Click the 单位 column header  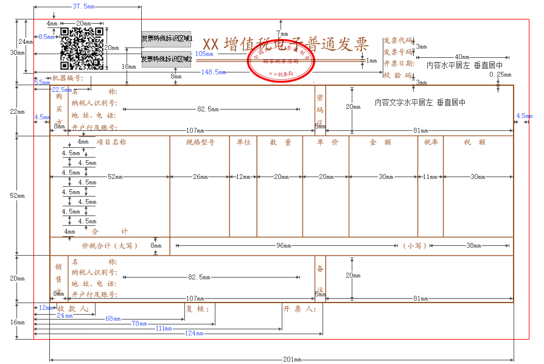click(243, 142)
